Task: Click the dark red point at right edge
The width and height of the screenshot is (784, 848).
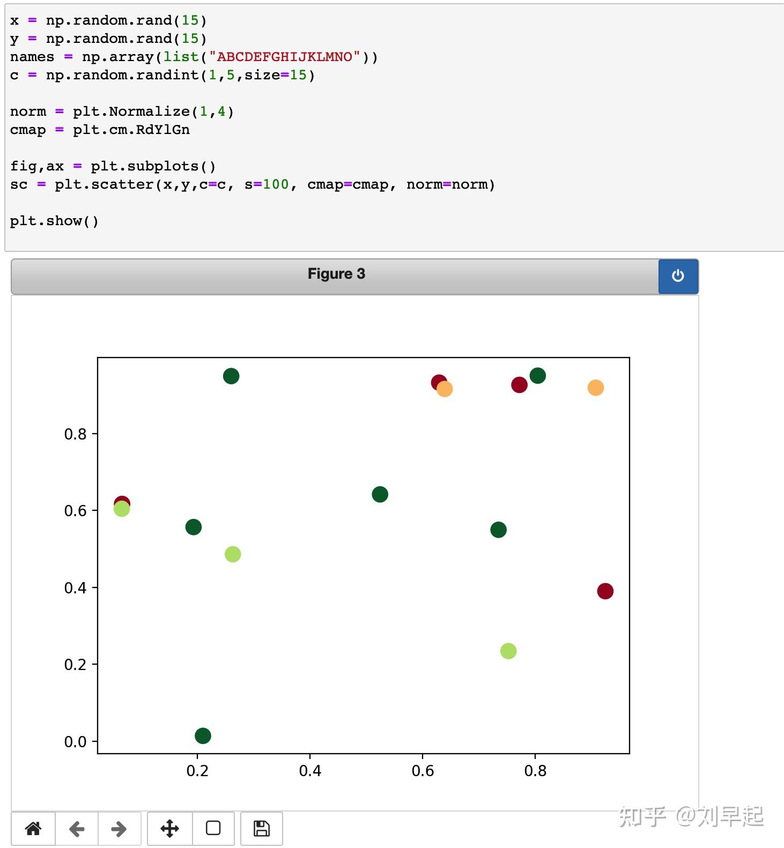Action: coord(605,591)
